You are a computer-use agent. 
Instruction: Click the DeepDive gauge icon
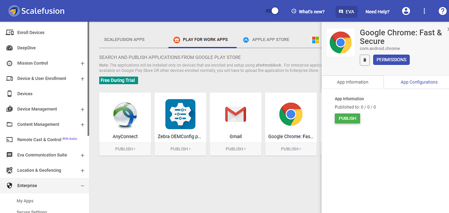click(10, 48)
